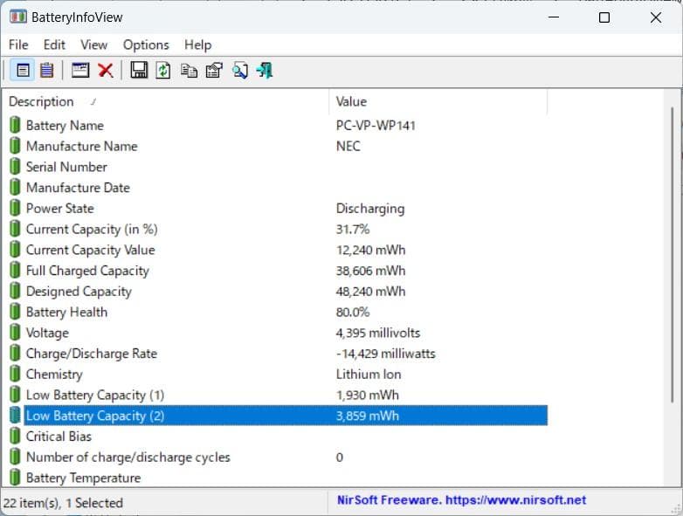Click the "80.0%" value cell
The image size is (683, 516).
(x=353, y=313)
